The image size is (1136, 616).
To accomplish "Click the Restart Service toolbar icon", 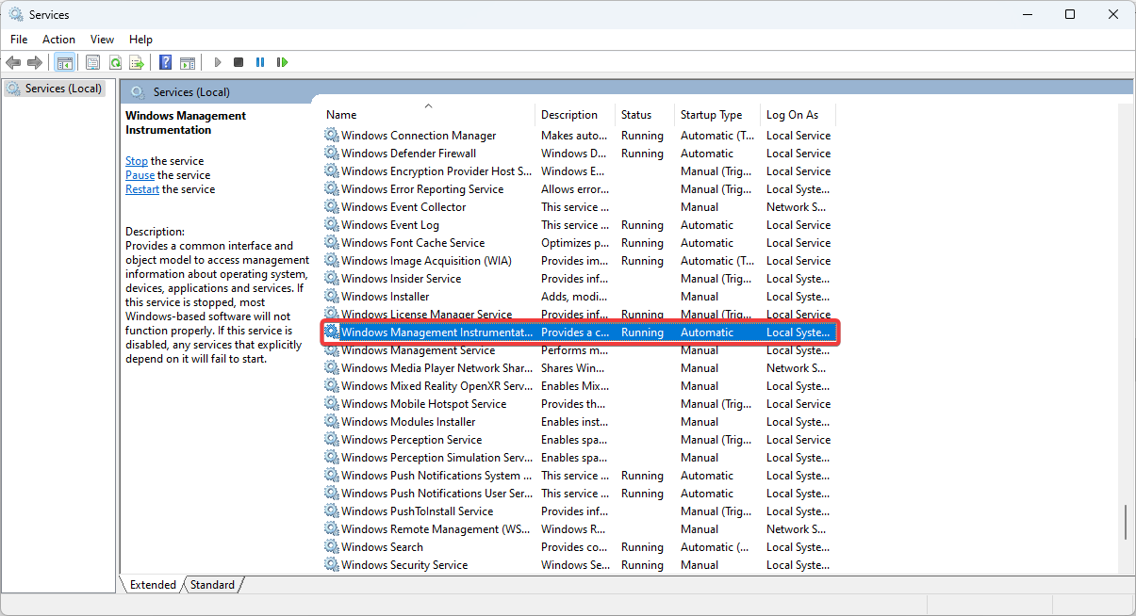I will [x=282, y=62].
